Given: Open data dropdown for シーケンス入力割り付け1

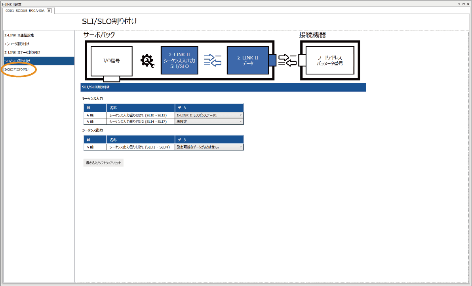Looking at the screenshot, I should (x=240, y=115).
